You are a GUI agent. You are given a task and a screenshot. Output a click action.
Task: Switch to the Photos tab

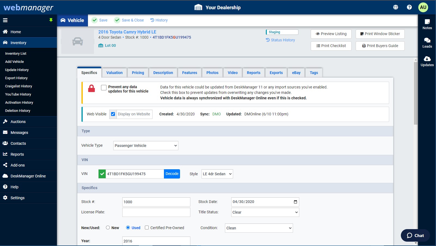pyautogui.click(x=212, y=73)
